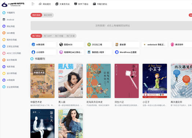The height and width of the screenshot is (138, 192).
Task: Click the 书籍期刊 sidebar icon
Action: pyautogui.click(x=4, y=13)
